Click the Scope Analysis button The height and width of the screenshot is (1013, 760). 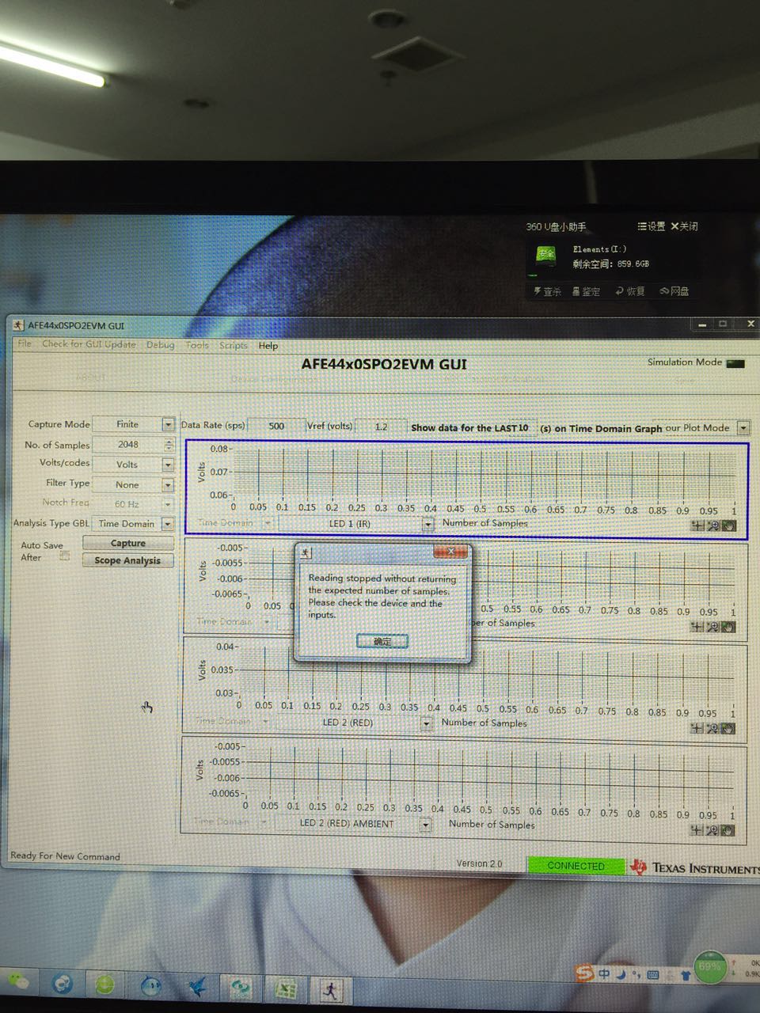(x=127, y=560)
